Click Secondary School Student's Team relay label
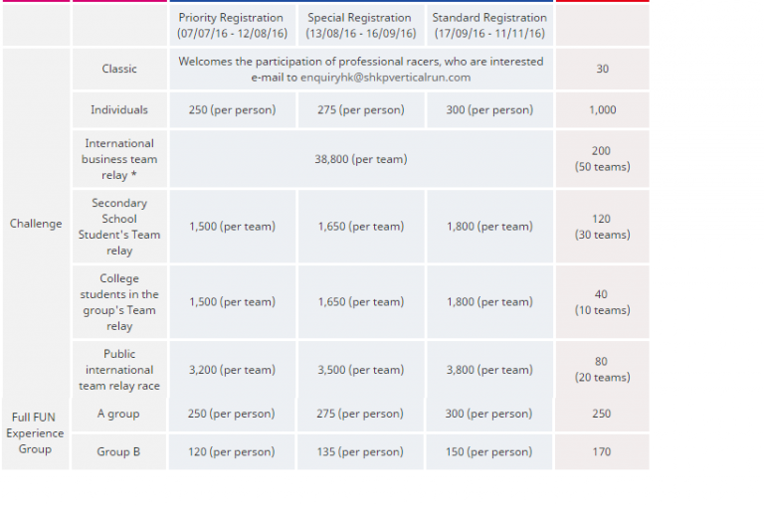Screen dimensions: 764x506 [119, 227]
